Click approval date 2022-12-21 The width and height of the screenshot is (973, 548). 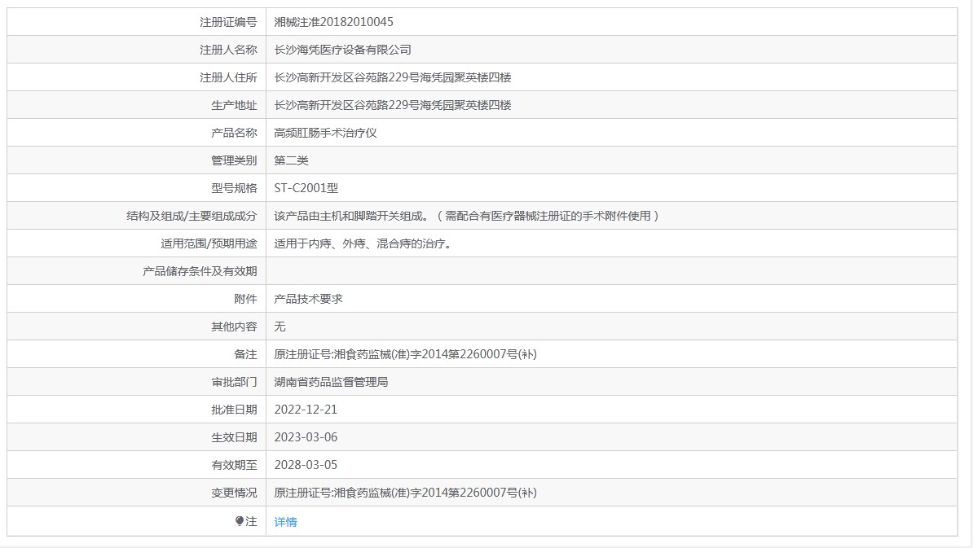click(x=306, y=410)
